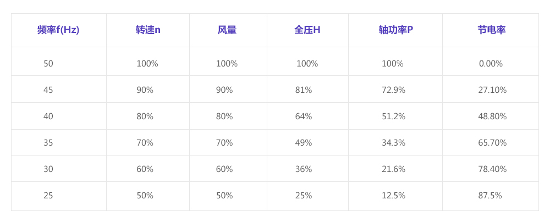Click the 12.5% 轴功率P cell

(393, 196)
